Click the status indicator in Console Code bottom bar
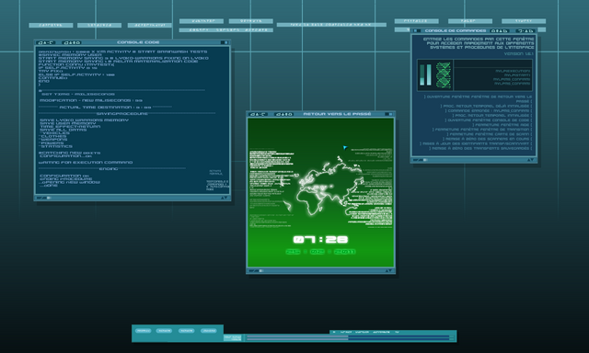This screenshot has width=589, height=353. coord(43,198)
